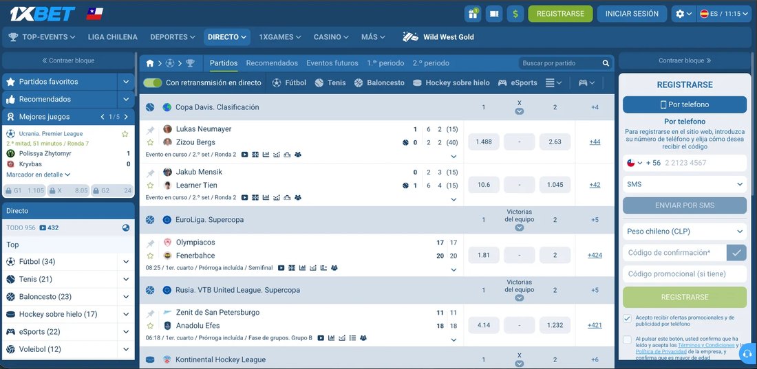This screenshot has width=757, height=369.
Task: Uncheck promotional offers acceptance checkbox
Action: click(x=627, y=318)
